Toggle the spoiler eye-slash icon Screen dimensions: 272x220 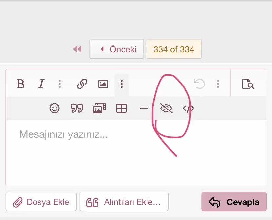166,108
